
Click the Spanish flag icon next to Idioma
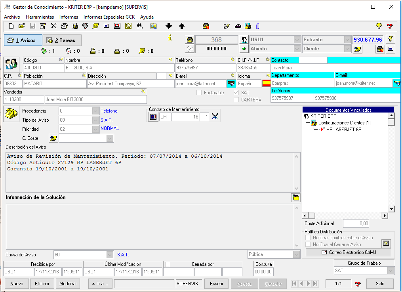pyautogui.click(x=266, y=83)
